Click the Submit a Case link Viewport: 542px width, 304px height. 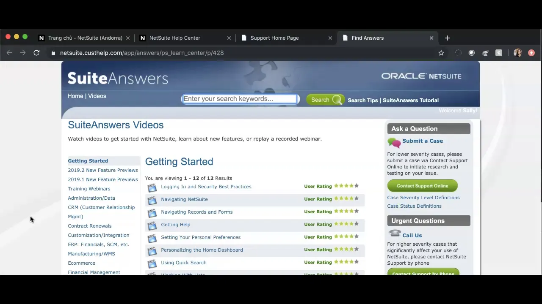point(423,141)
